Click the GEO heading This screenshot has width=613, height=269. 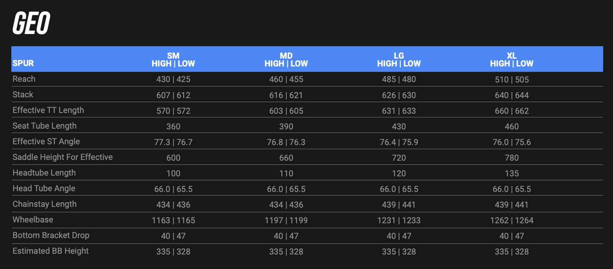click(x=31, y=24)
